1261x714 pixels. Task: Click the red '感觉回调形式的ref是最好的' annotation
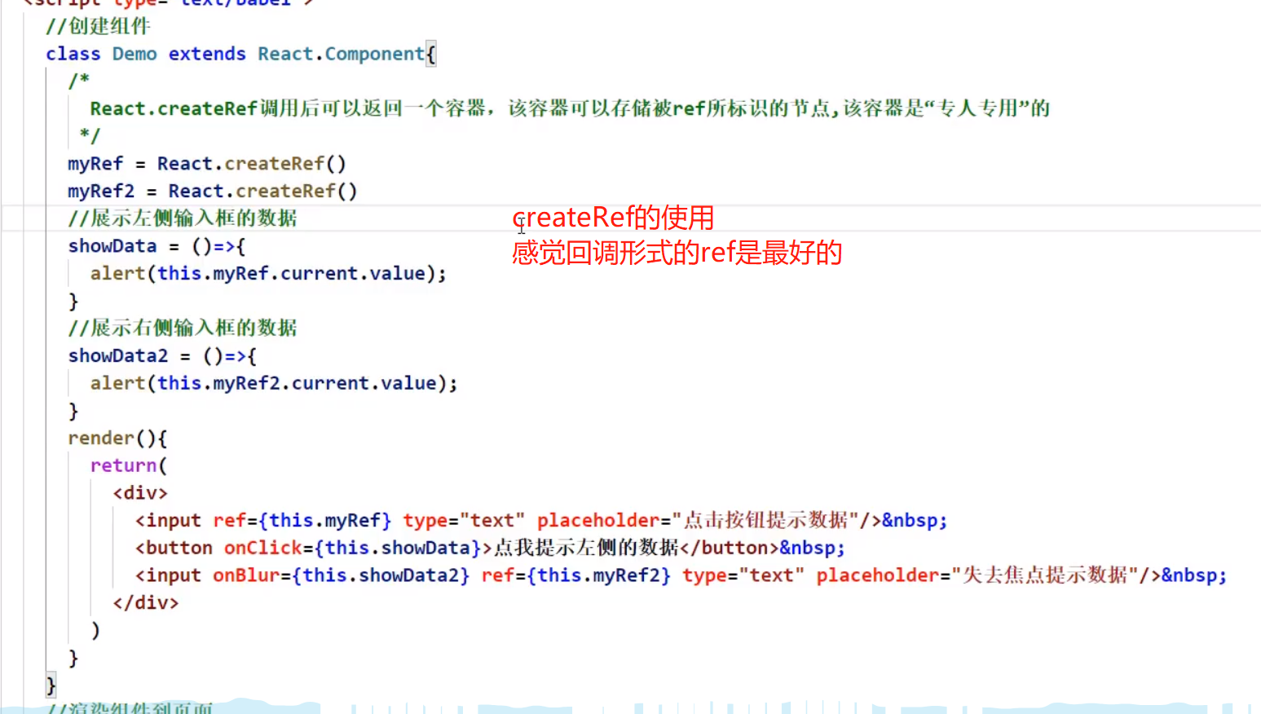pos(677,253)
